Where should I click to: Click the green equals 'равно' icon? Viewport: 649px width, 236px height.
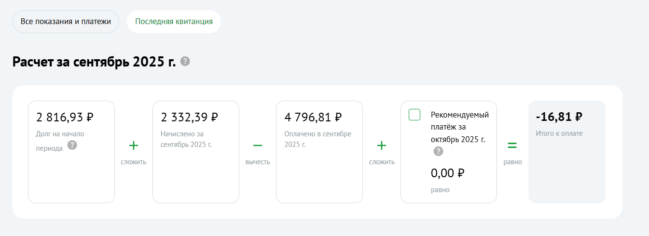[x=512, y=145]
